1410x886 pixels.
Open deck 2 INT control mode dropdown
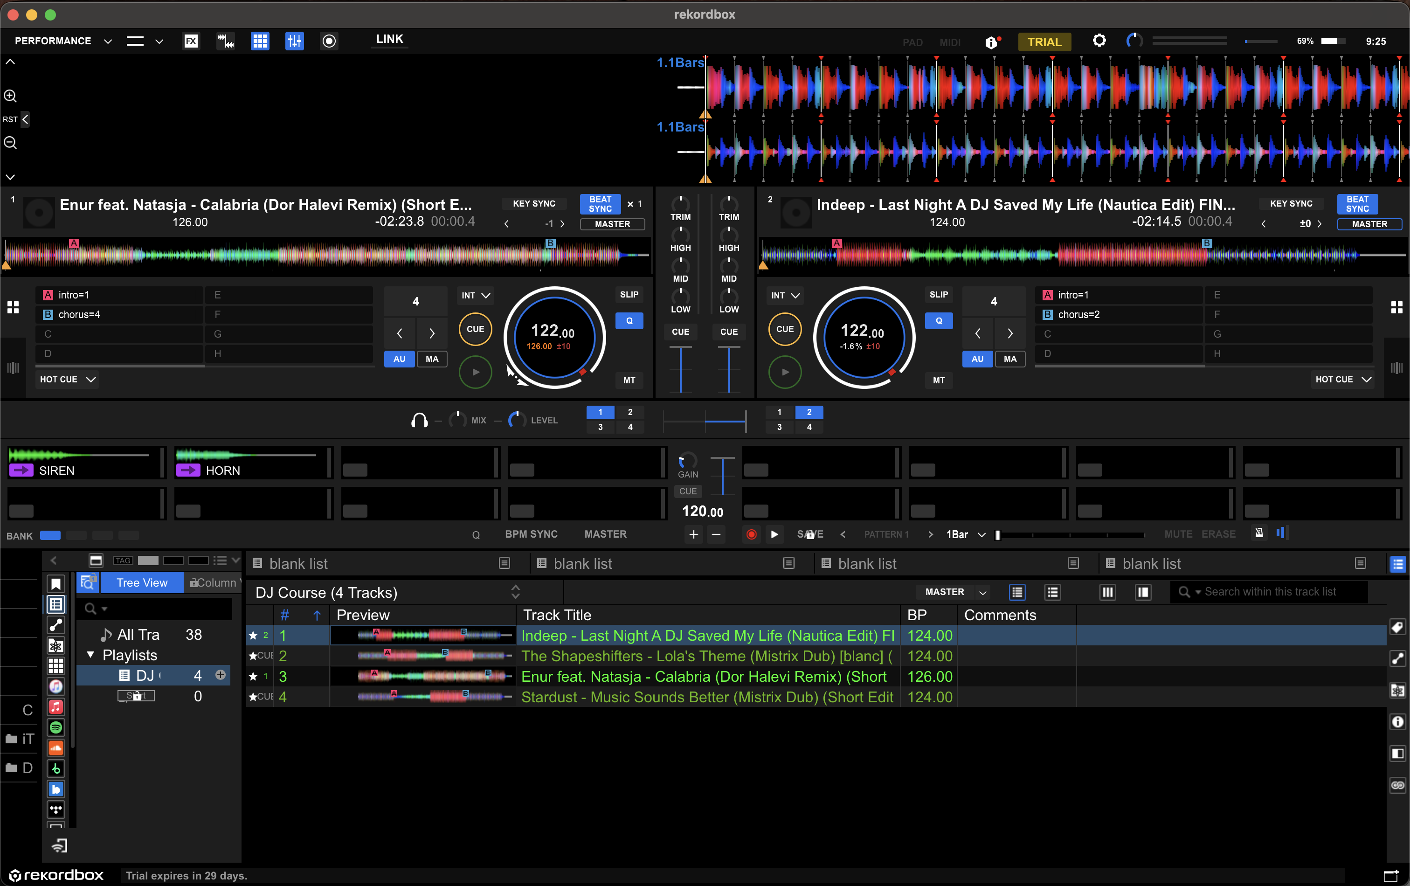point(785,296)
